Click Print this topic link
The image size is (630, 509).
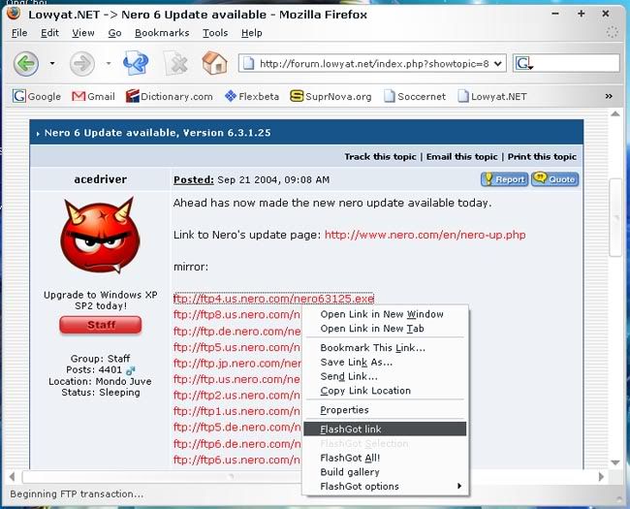pyautogui.click(x=542, y=157)
